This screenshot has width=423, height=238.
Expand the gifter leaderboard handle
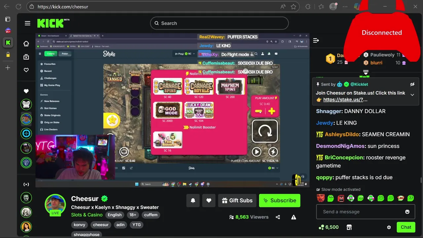[x=366, y=72]
